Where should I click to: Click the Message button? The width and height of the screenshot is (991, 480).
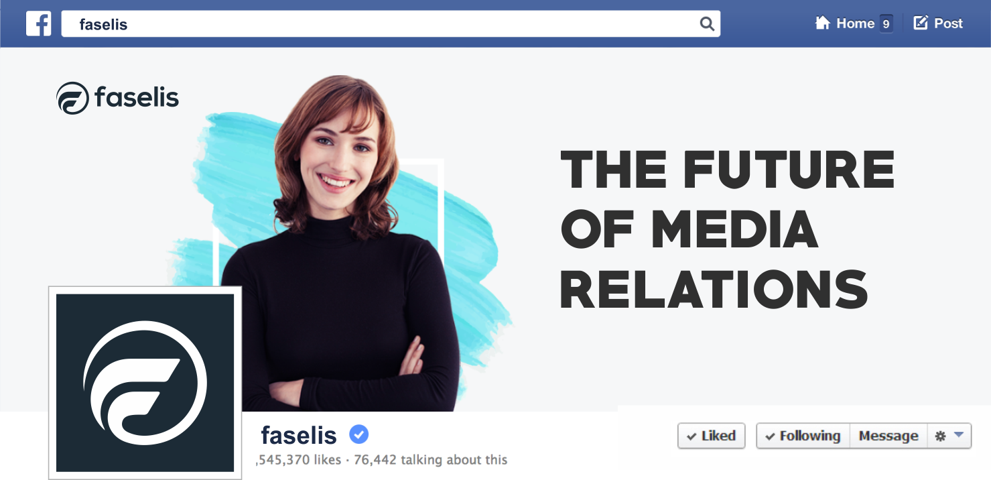[888, 436]
